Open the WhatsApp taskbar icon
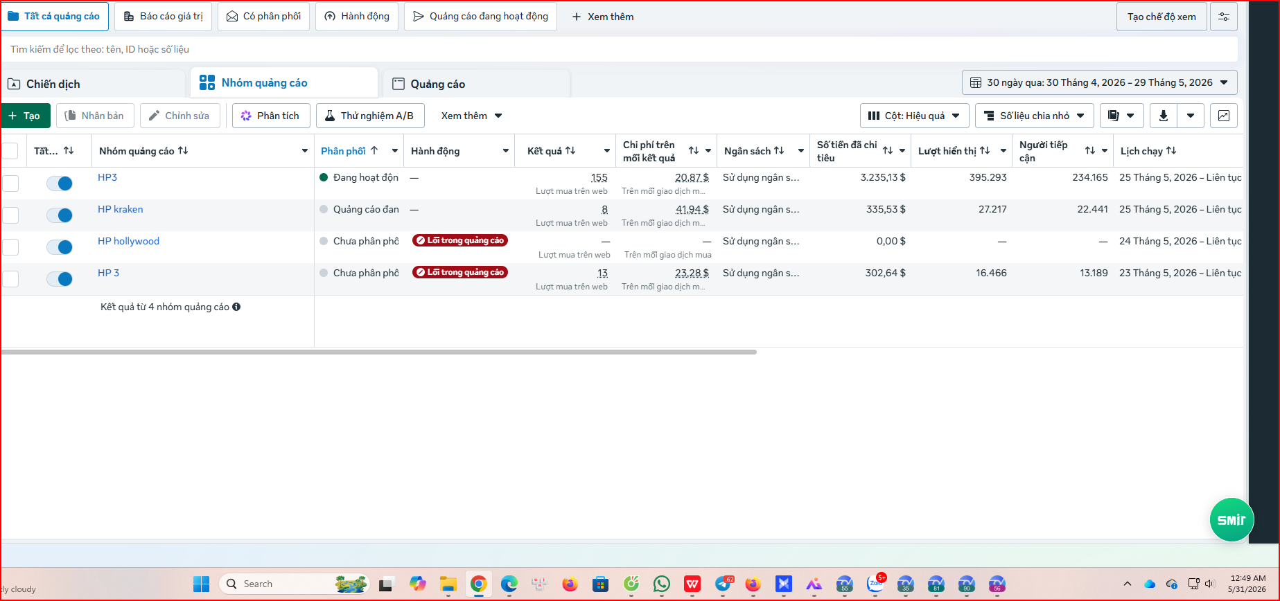 pos(662,584)
